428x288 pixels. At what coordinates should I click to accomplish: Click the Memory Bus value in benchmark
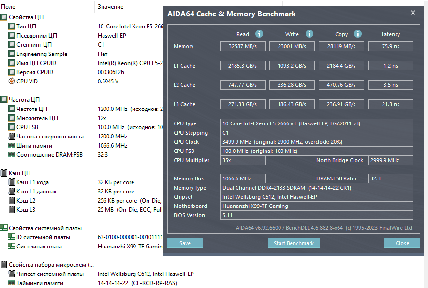click(x=243, y=178)
